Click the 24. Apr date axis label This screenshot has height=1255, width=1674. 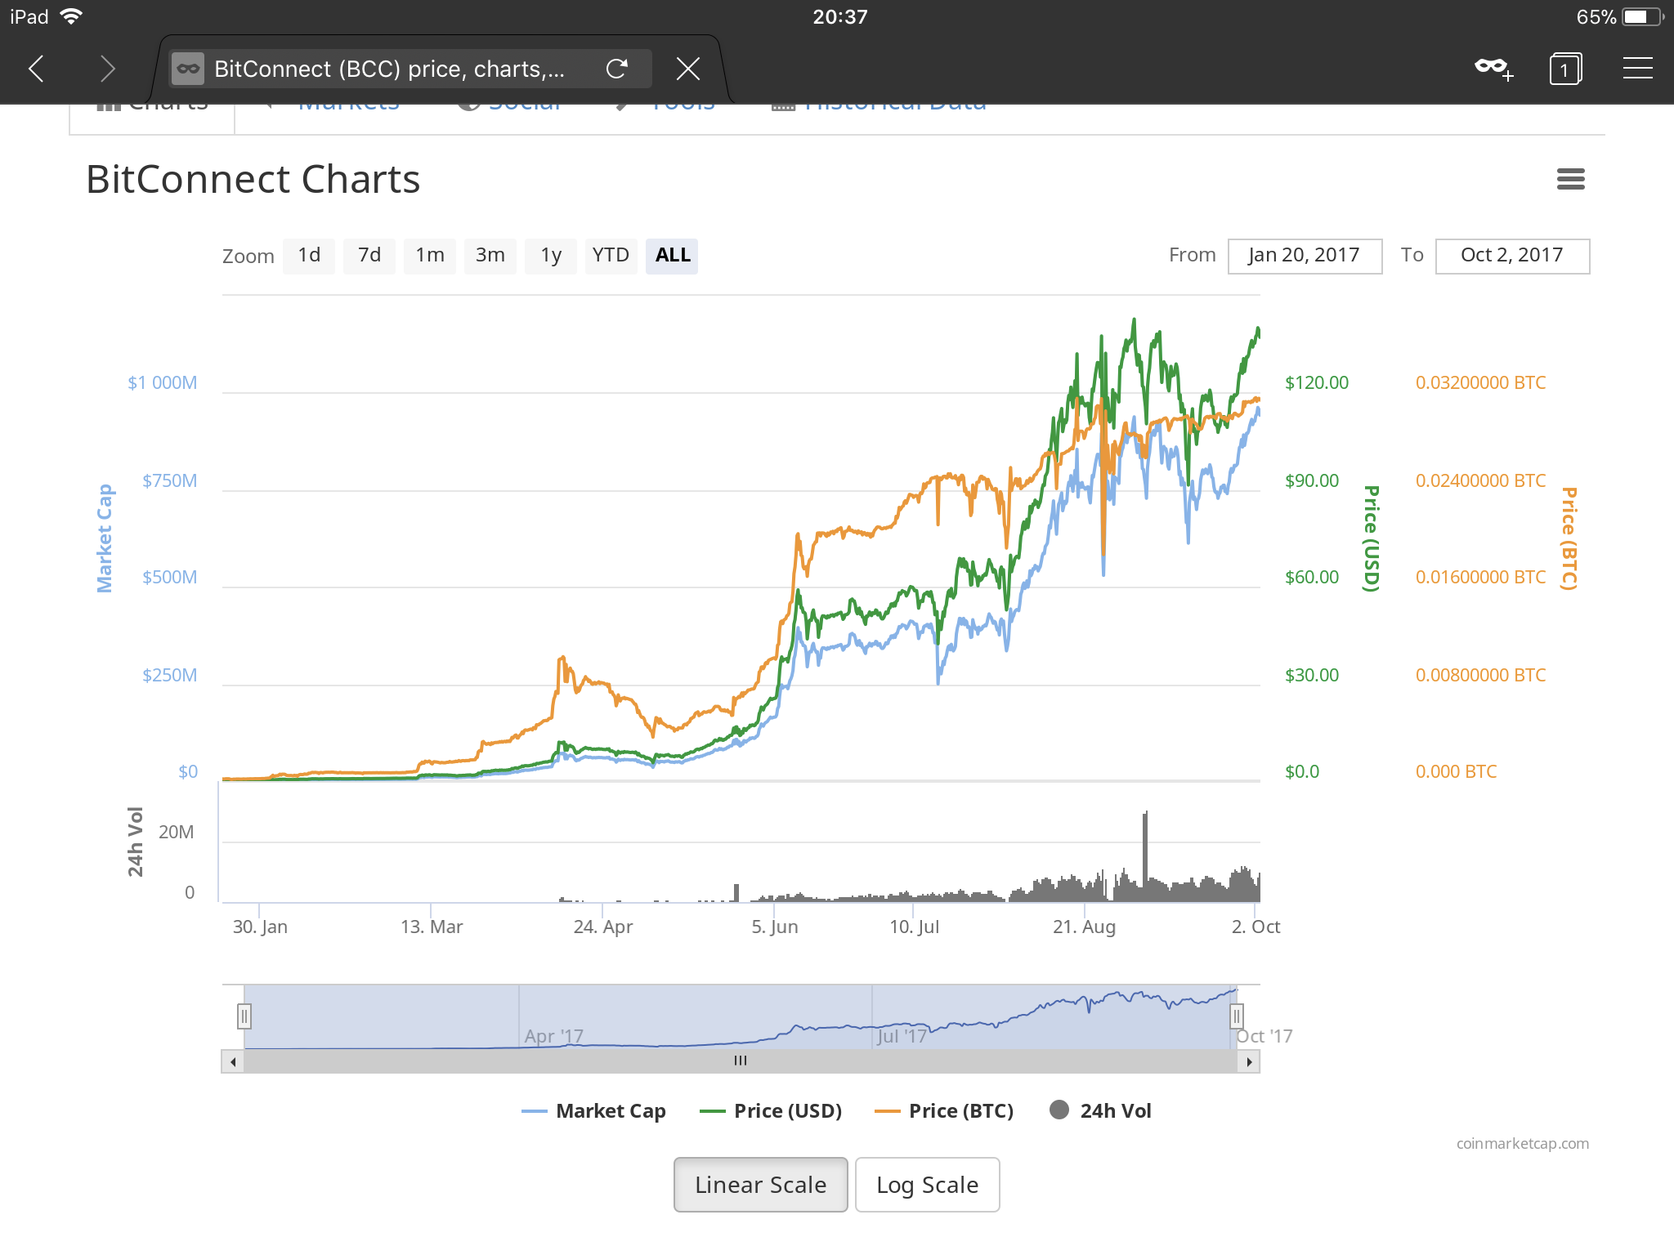click(x=603, y=927)
